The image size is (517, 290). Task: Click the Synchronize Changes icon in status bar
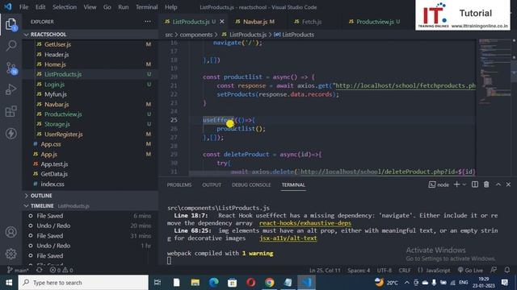point(40,270)
